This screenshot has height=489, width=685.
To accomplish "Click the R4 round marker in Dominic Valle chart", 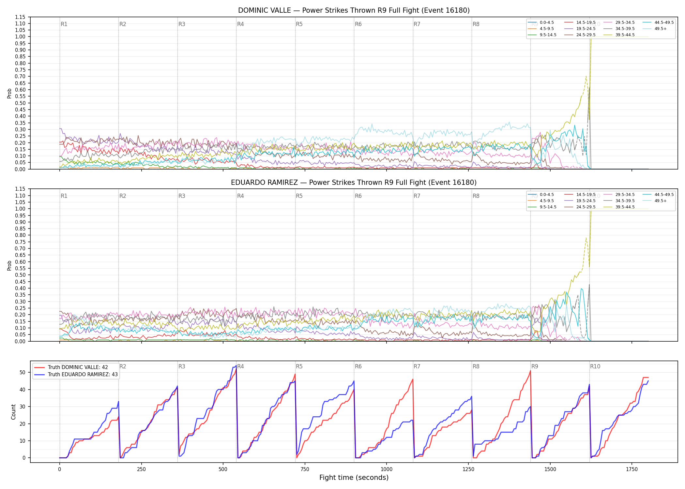I will 240,24.
